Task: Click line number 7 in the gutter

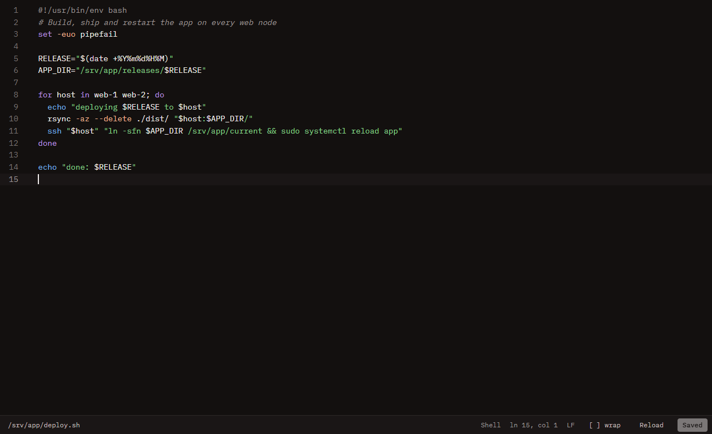Action: (16, 82)
